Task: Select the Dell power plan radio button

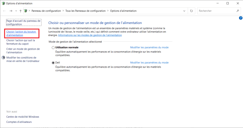Action: click(53, 63)
